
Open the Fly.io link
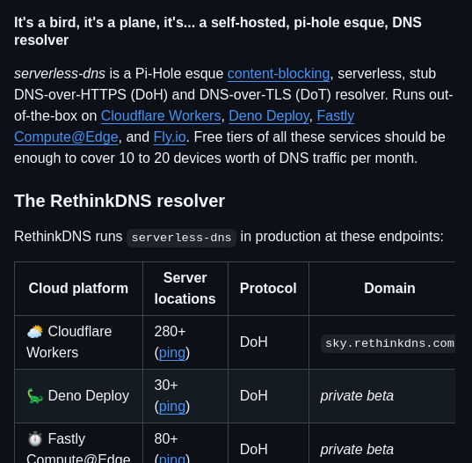coord(170,137)
